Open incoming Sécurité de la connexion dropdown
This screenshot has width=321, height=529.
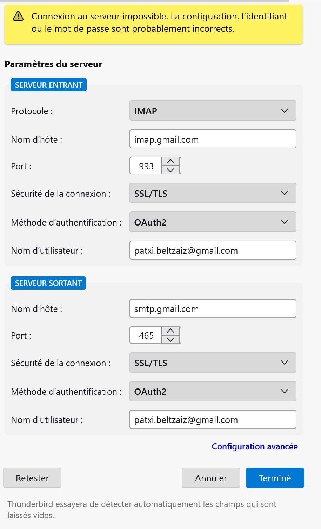point(213,193)
